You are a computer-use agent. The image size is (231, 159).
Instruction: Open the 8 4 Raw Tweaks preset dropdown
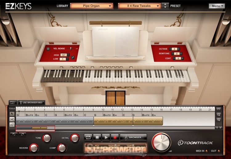point(139,6)
